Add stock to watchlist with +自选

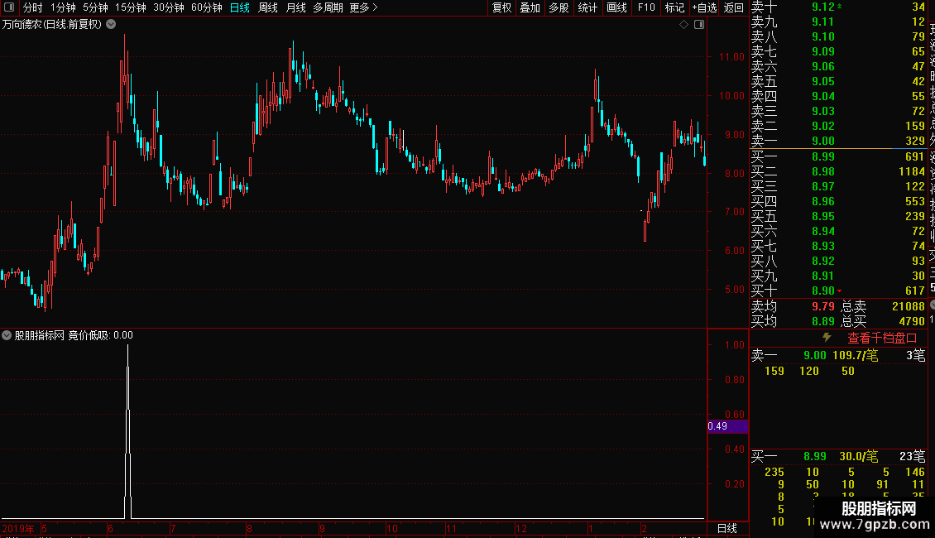(x=705, y=7)
